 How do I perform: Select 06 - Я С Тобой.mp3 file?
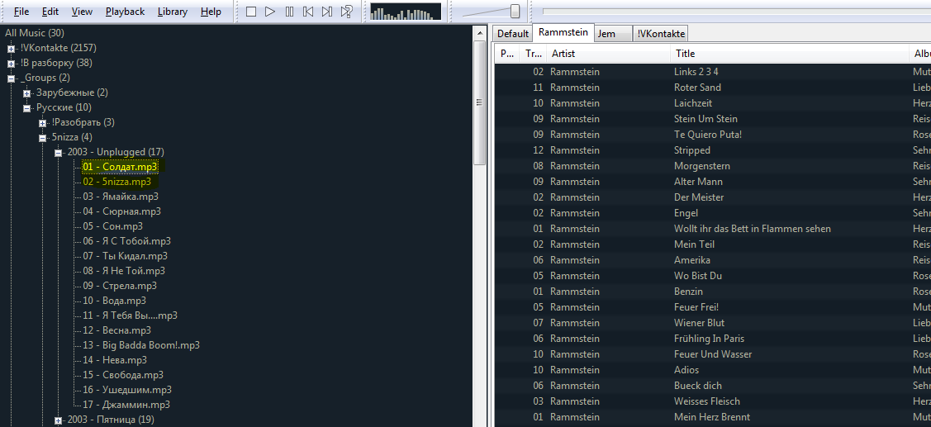pyautogui.click(x=127, y=241)
